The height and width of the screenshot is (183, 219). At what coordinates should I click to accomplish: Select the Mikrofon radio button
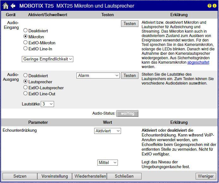[25, 36]
